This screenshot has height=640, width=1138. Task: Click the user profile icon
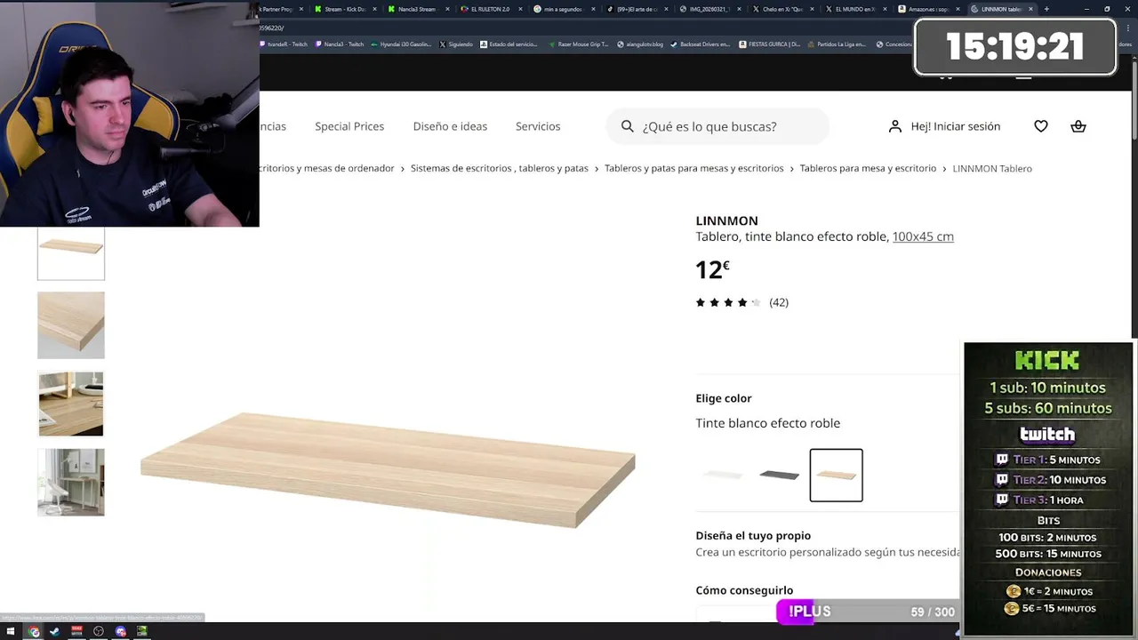tap(895, 126)
